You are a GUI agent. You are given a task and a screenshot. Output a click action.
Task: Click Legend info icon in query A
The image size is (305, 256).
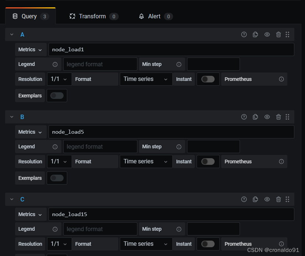click(55, 64)
